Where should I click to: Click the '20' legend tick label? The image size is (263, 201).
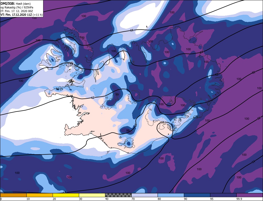coord(54,199)
